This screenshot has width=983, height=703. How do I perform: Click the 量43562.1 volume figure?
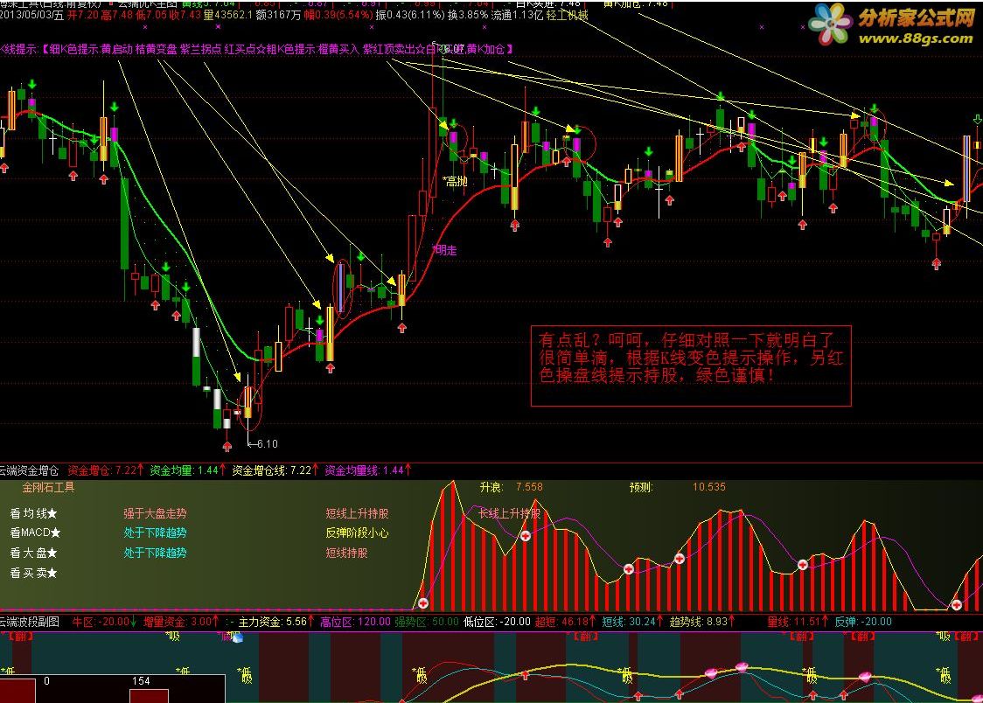(x=228, y=15)
